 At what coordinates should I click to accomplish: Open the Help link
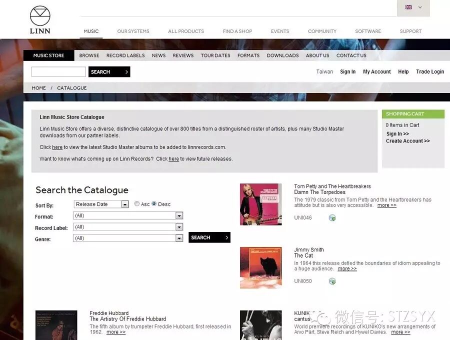[x=403, y=71]
